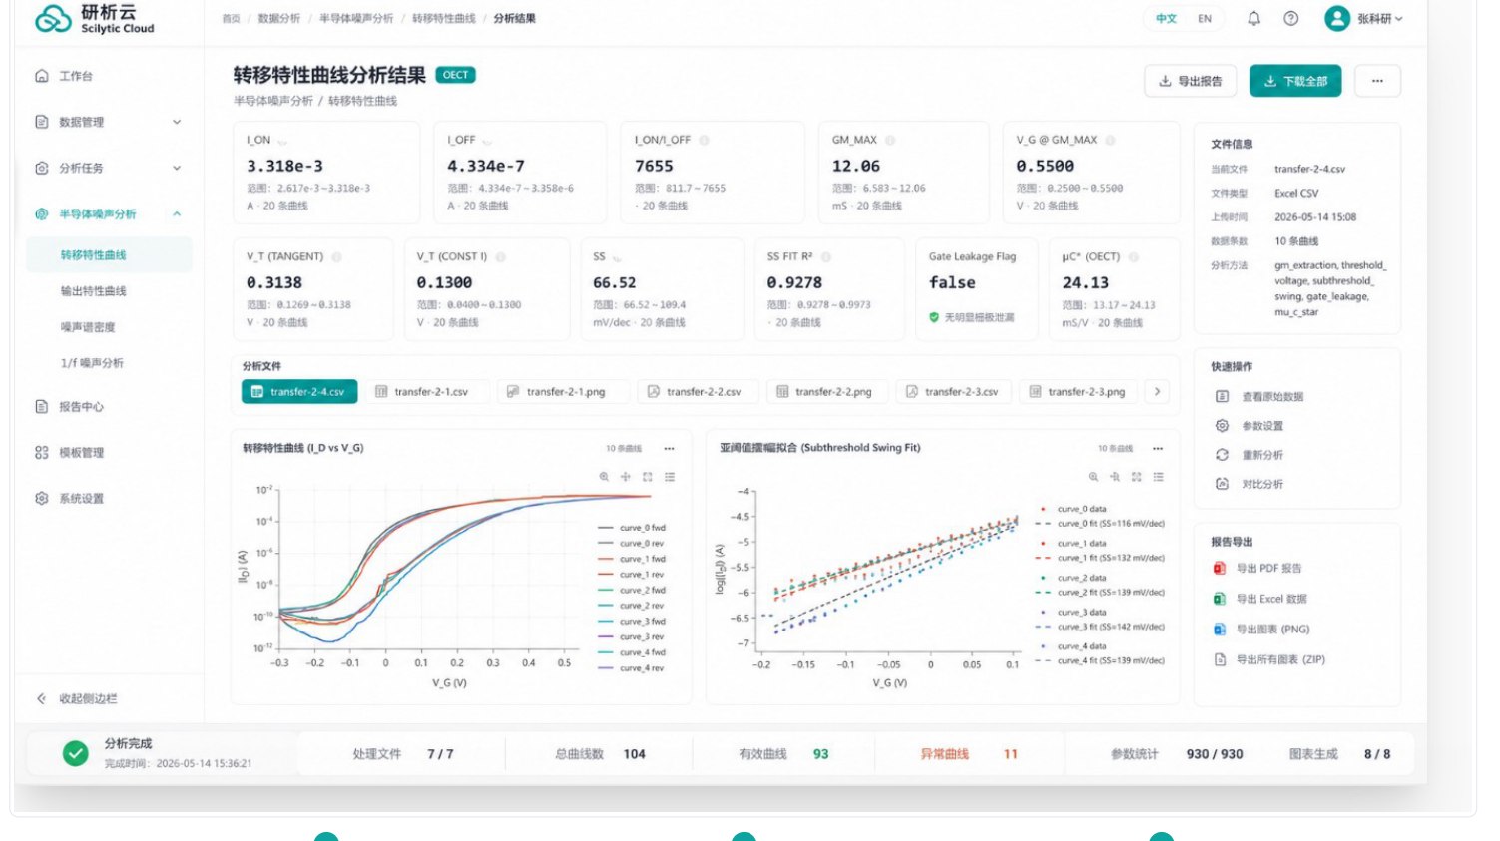
Task: Toggle curve_4 rev in the chart legend
Action: coord(632,668)
